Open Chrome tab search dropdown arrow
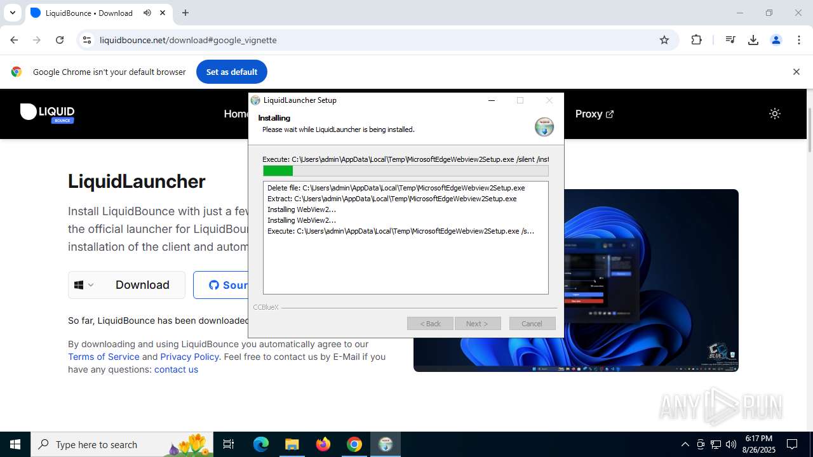 (12, 13)
